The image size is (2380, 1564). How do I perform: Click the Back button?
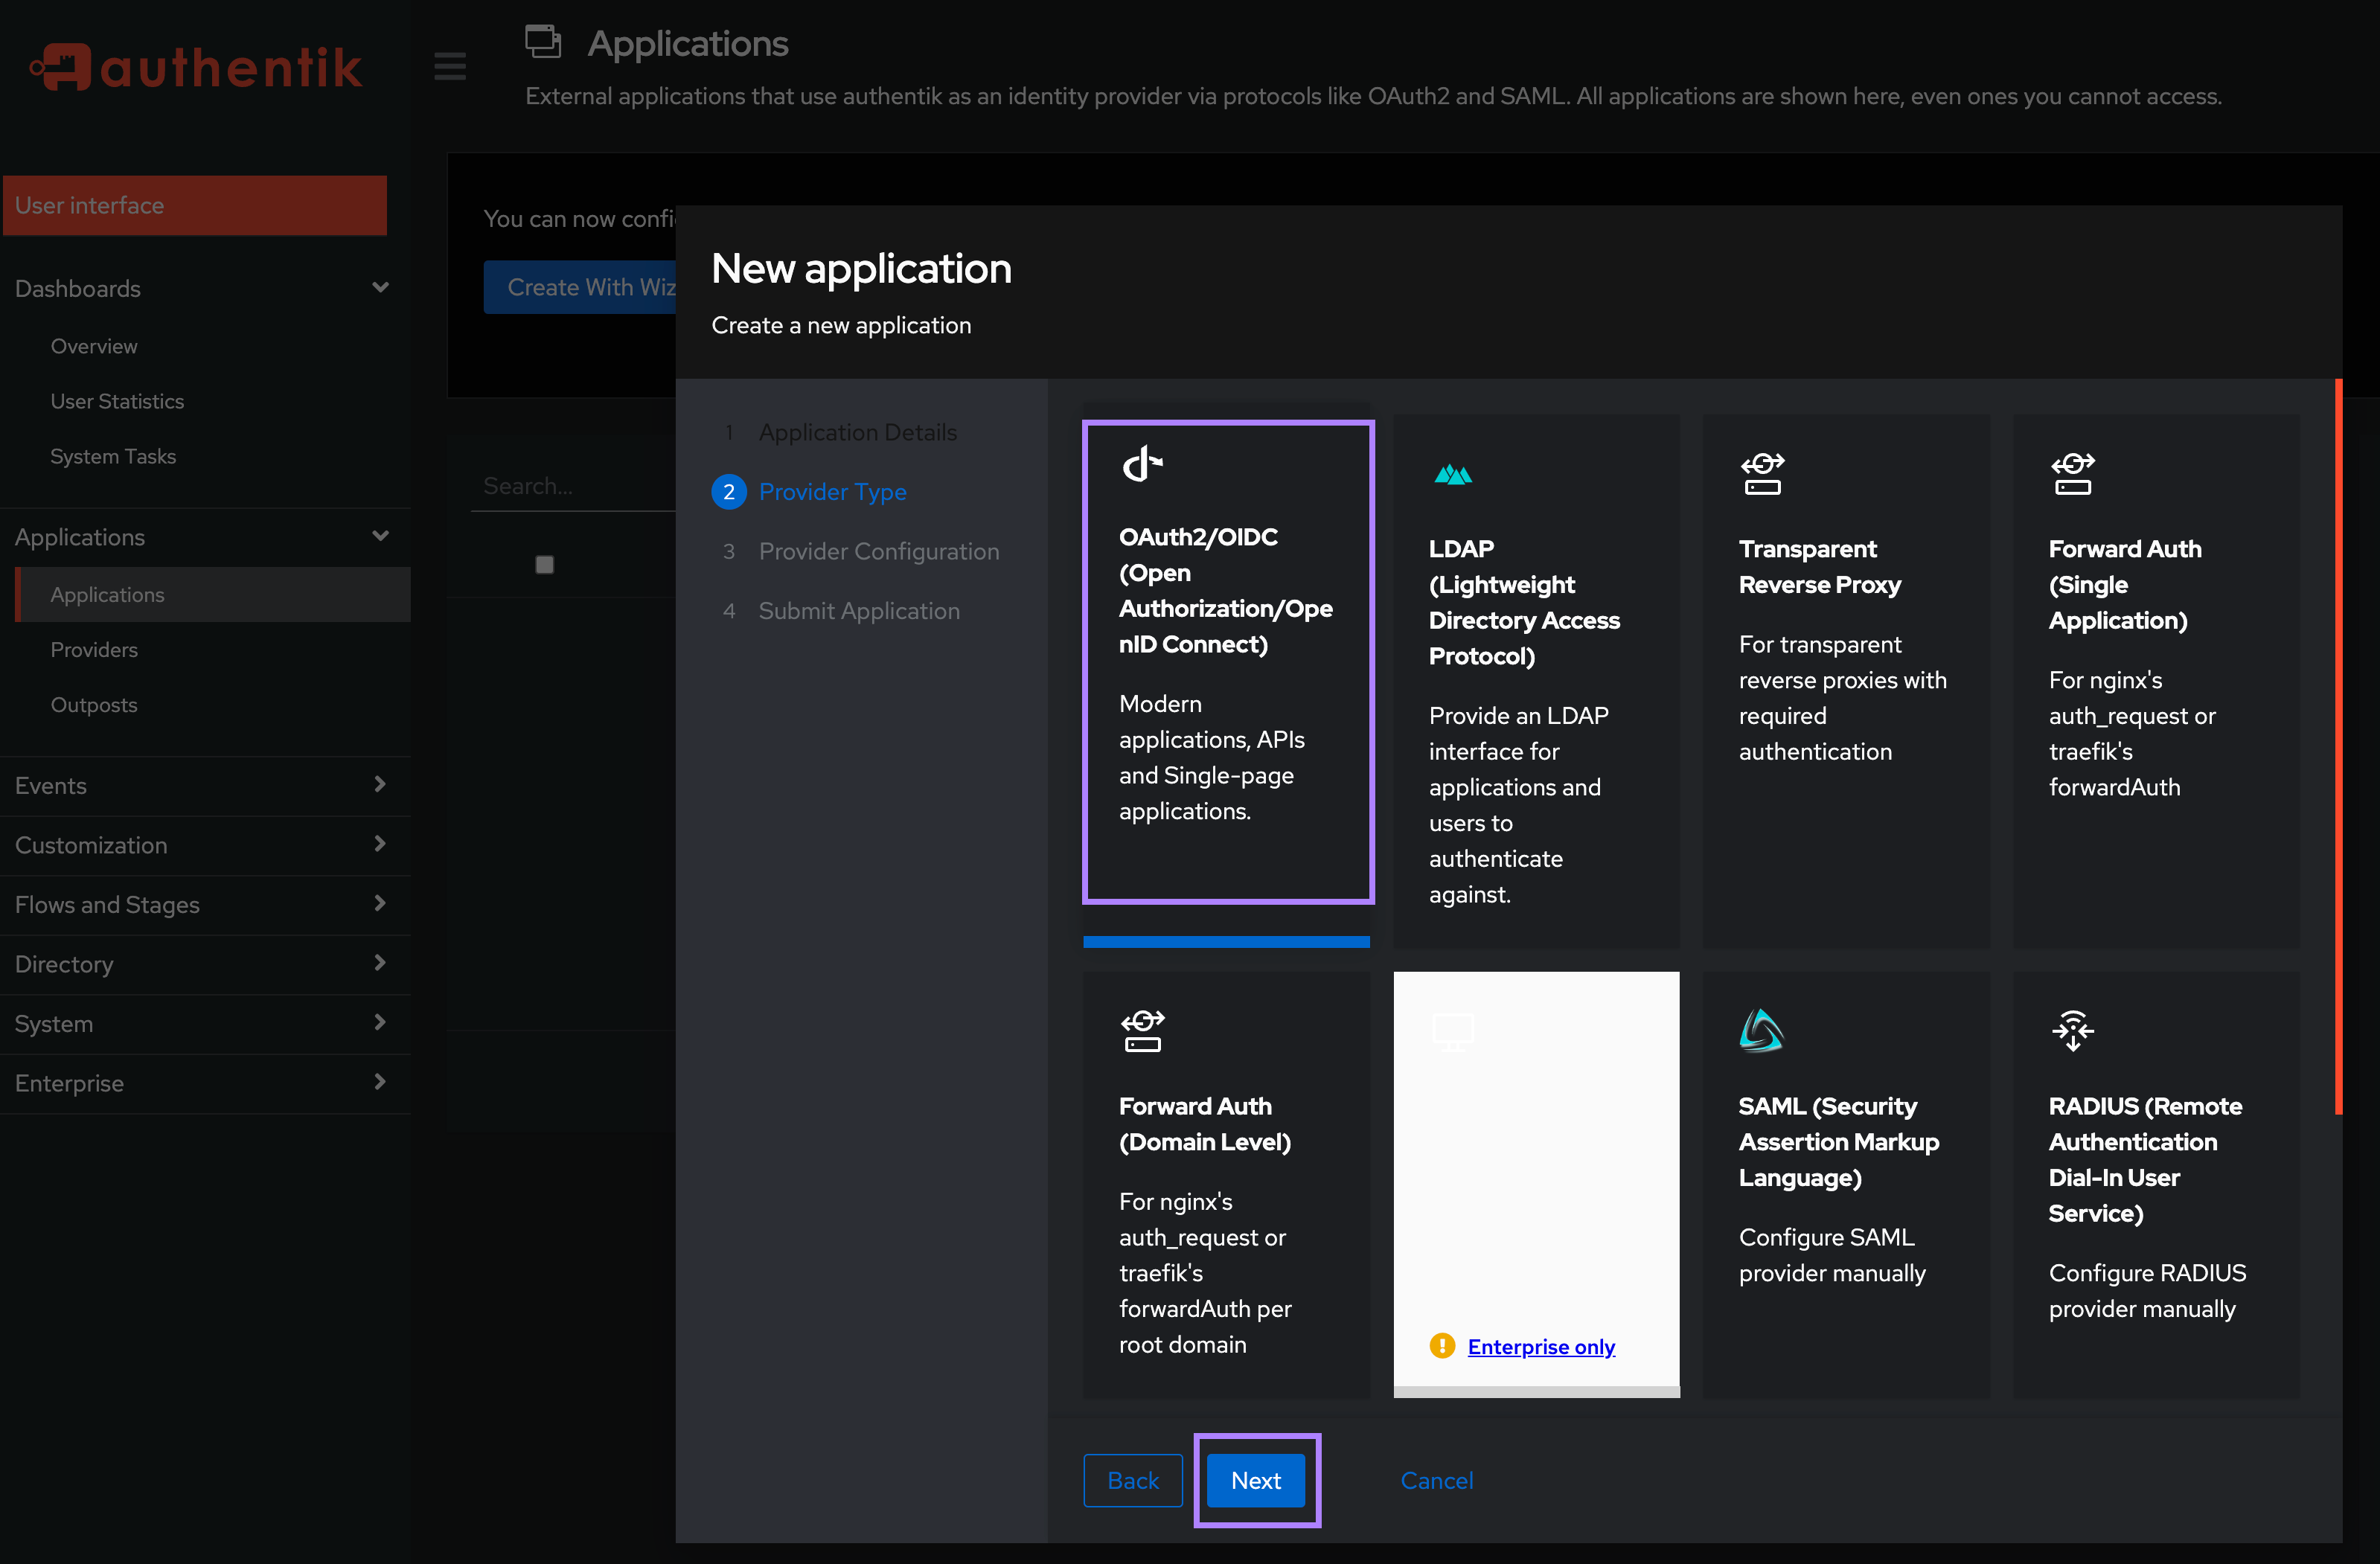click(x=1131, y=1480)
